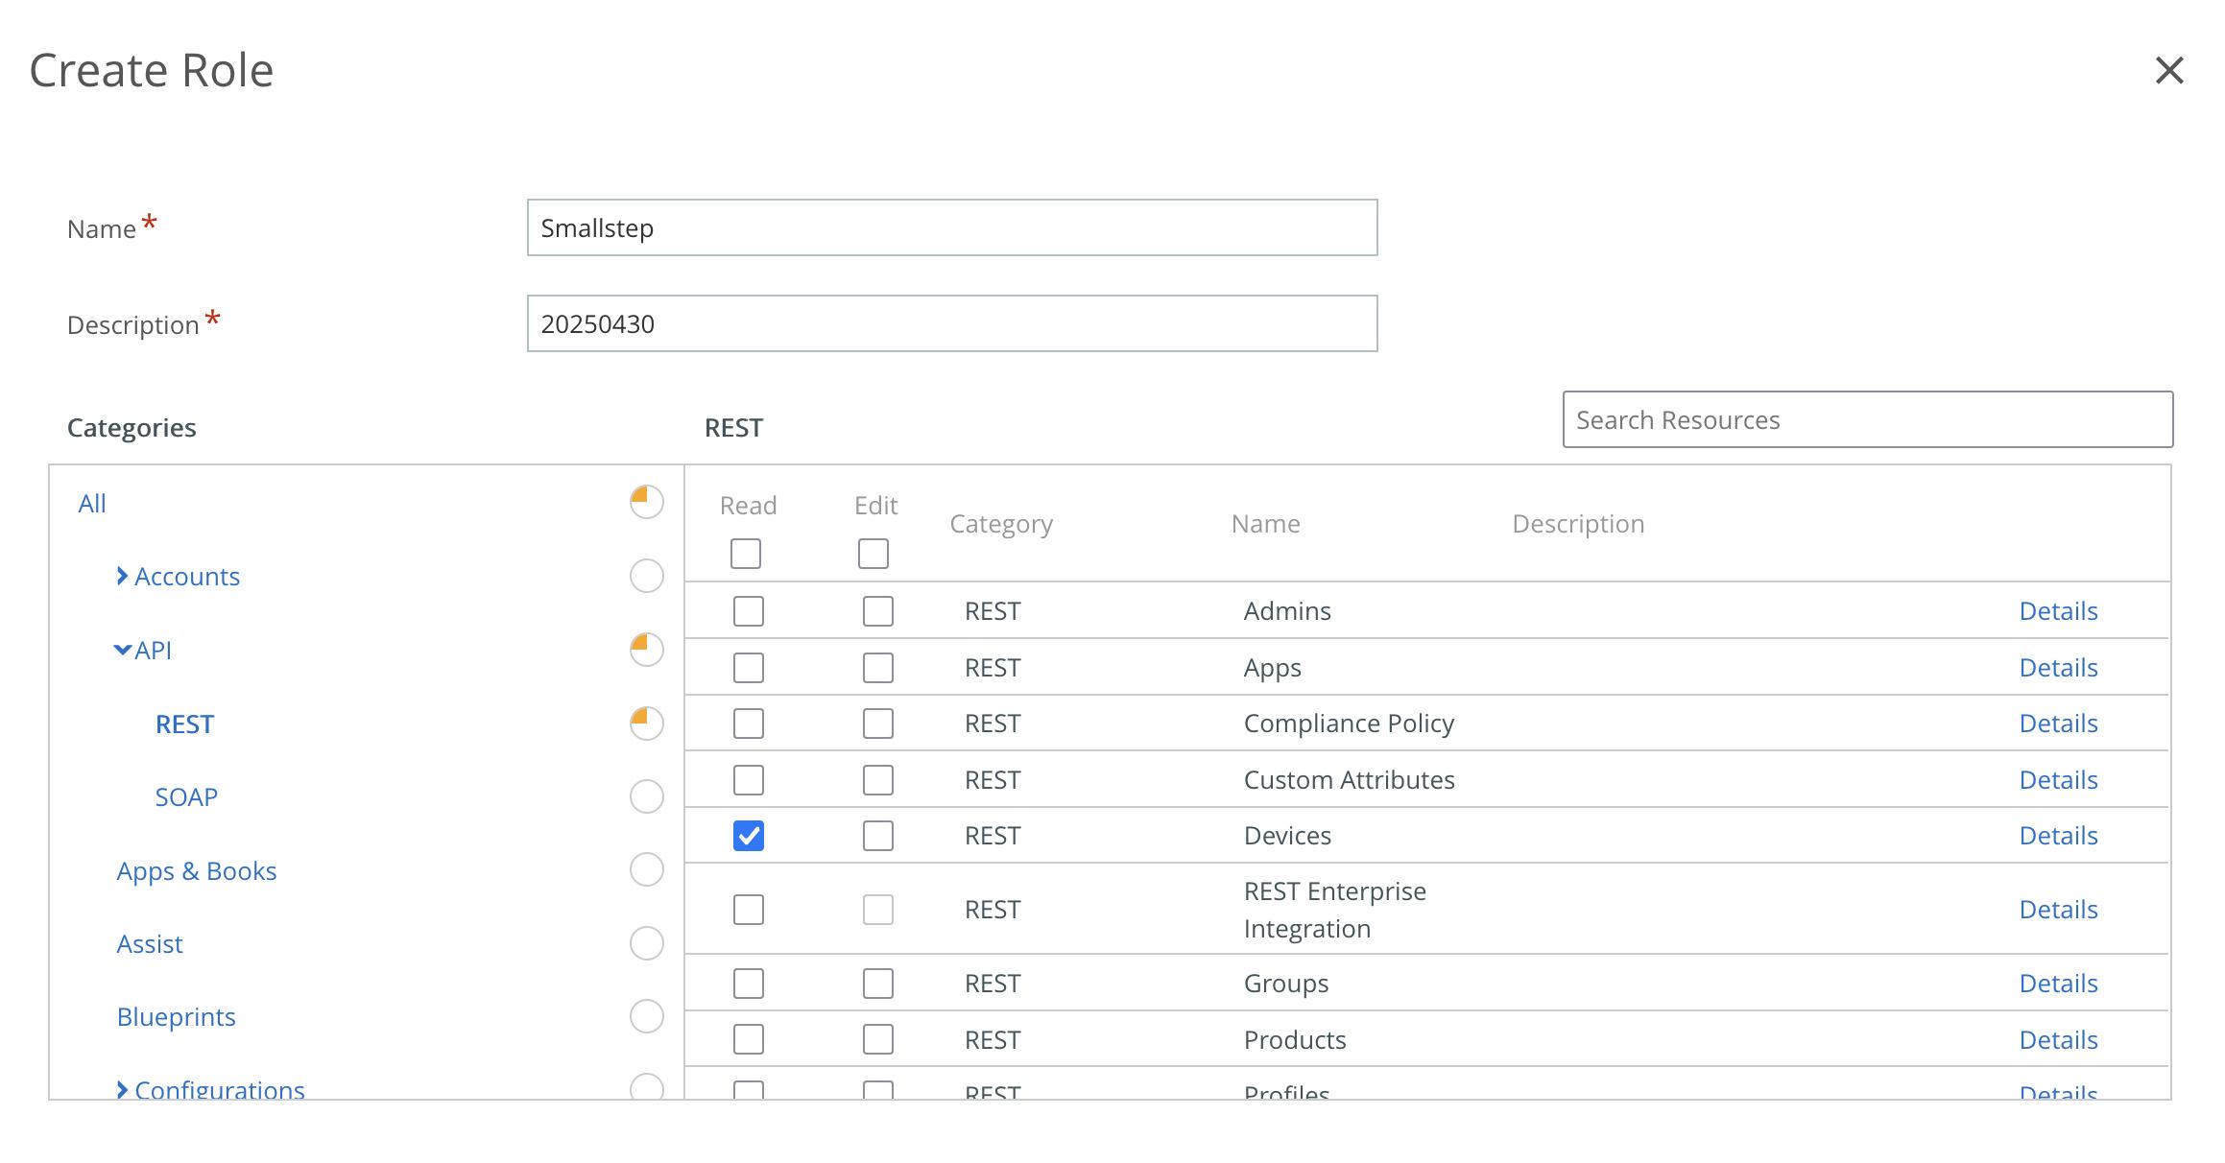Click the Name field containing Smallstep
Viewport: 2225px width, 1163px height.
(x=952, y=228)
